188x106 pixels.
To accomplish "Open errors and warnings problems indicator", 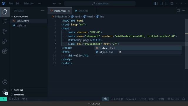I will pyautogui.click(x=14, y=99).
